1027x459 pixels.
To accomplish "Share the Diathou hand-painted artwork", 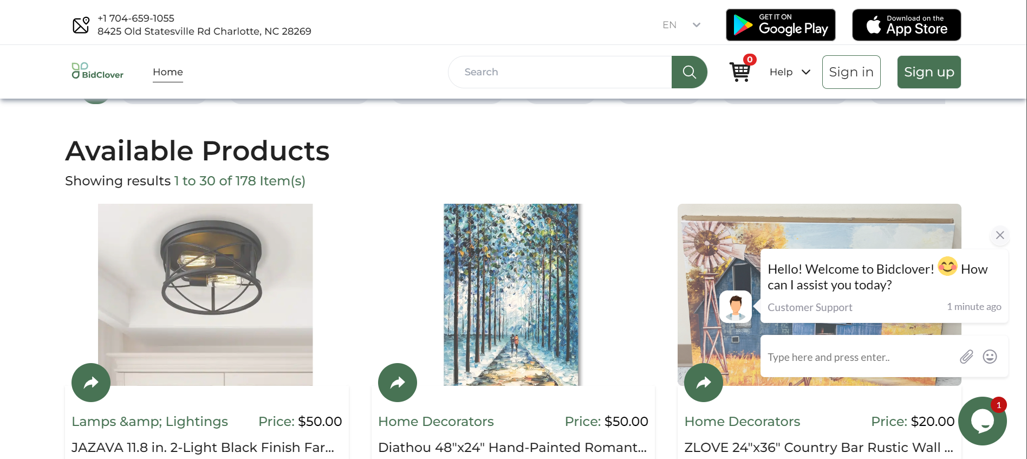I will (398, 383).
